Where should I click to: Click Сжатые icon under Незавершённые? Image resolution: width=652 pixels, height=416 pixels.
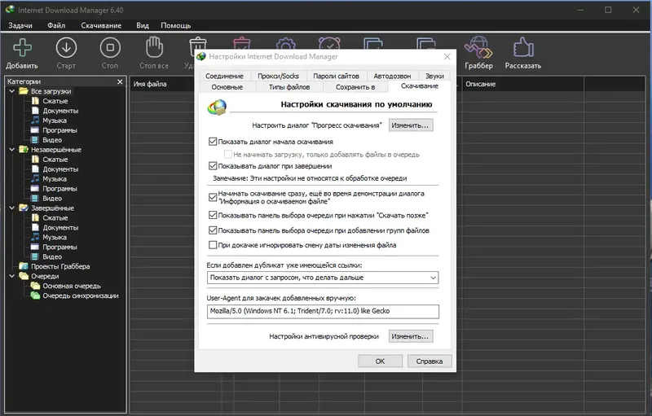pos(35,160)
